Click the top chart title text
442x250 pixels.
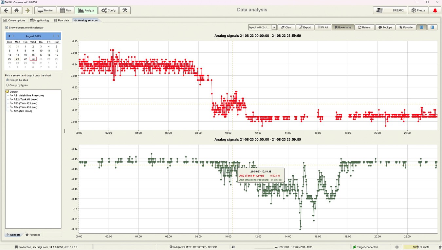click(257, 35)
